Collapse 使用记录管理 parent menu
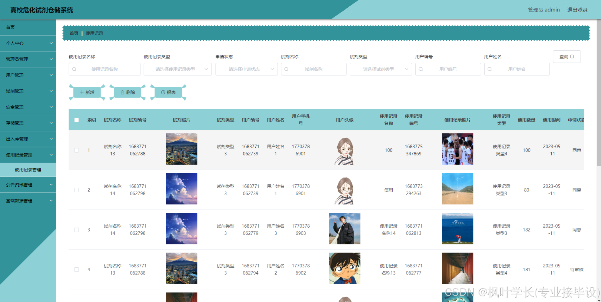Screen dimensions: 601x302 (x=28, y=155)
